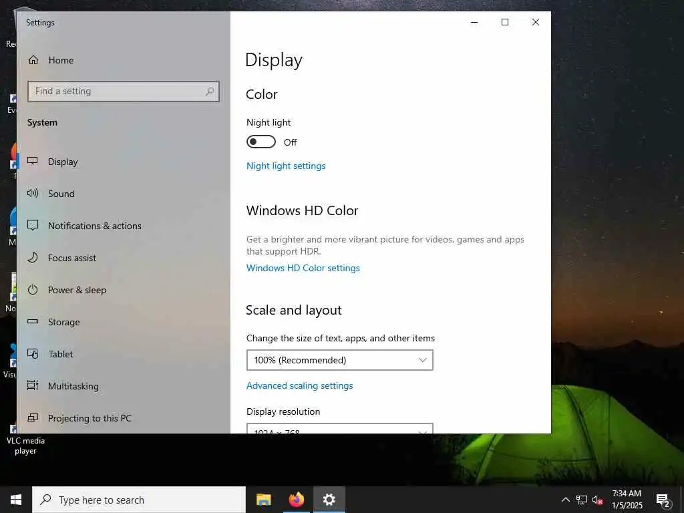This screenshot has width=684, height=513.
Task: Open Advanced scaling settings link
Action: click(x=299, y=385)
